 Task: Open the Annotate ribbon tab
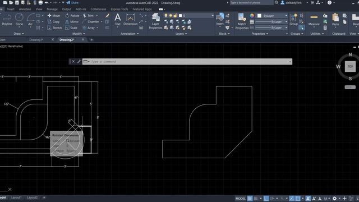click(x=25, y=9)
